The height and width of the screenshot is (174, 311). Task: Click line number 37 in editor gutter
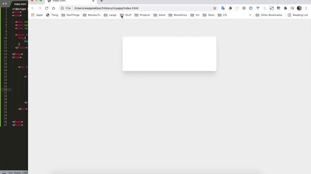(x=5, y=125)
